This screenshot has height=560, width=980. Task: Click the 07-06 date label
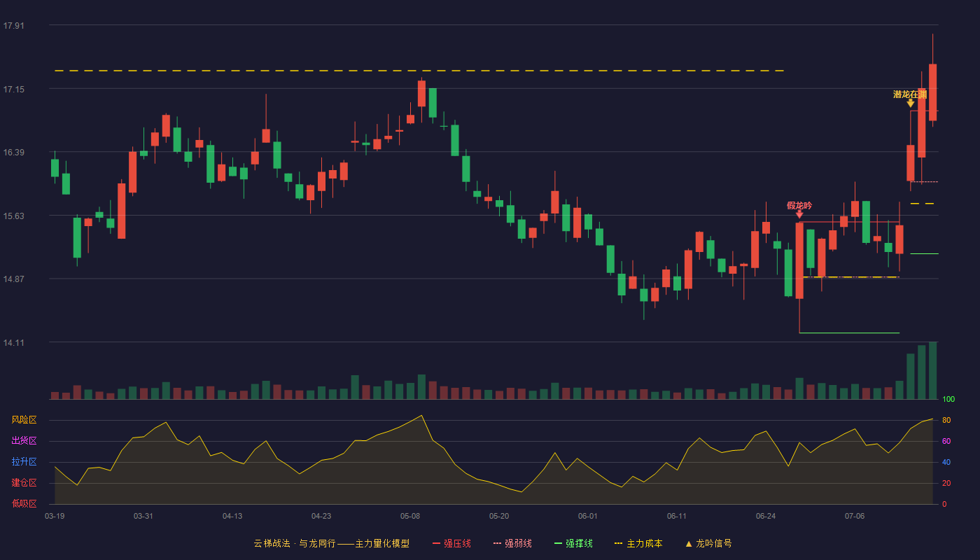(855, 516)
